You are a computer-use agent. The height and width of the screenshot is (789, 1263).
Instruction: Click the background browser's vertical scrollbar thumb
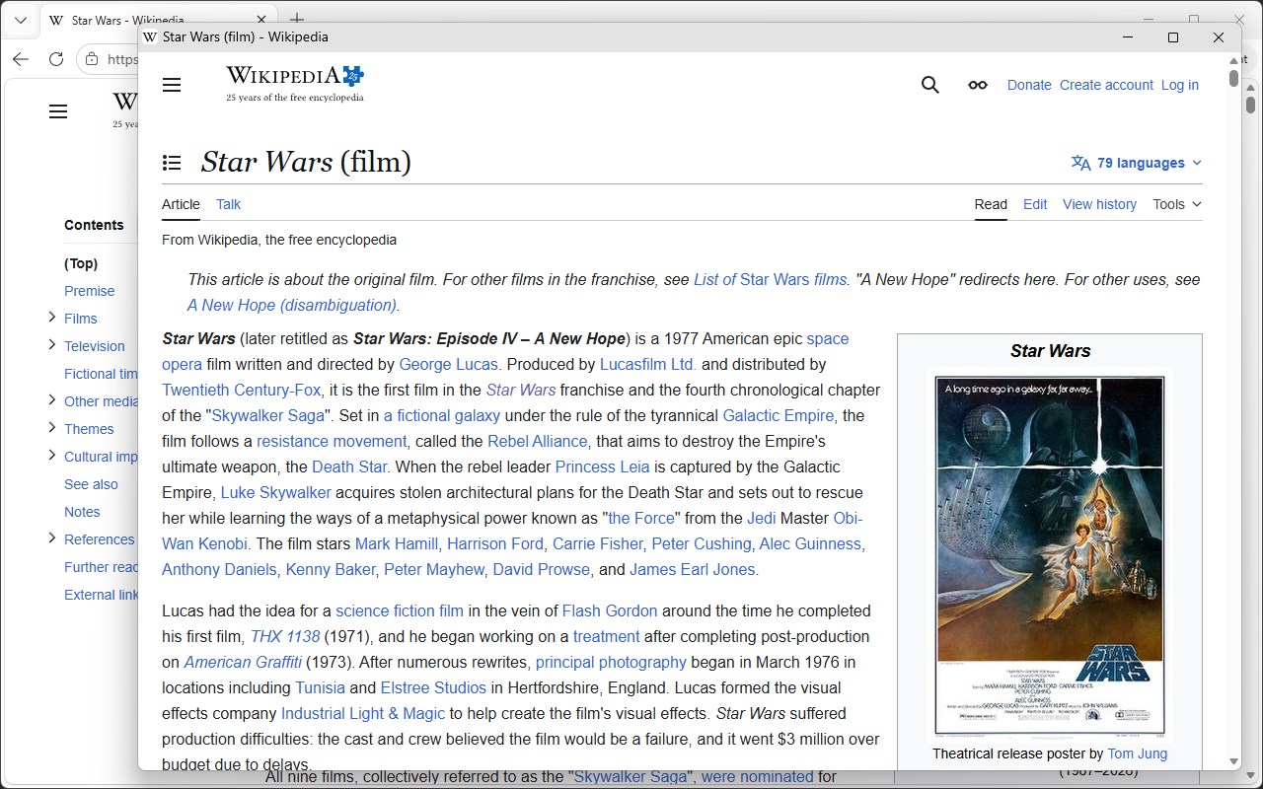click(x=1250, y=104)
